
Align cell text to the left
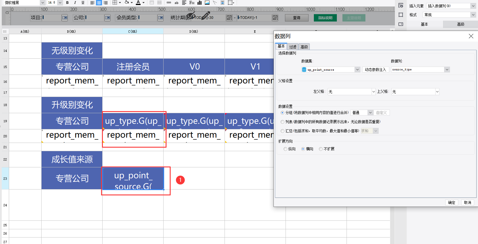(x=92, y=3)
